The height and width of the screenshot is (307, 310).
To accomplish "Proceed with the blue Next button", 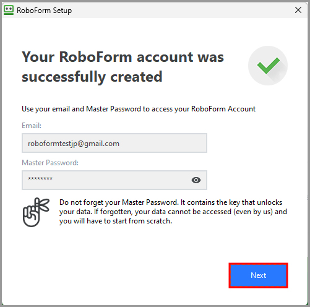I will tap(258, 275).
